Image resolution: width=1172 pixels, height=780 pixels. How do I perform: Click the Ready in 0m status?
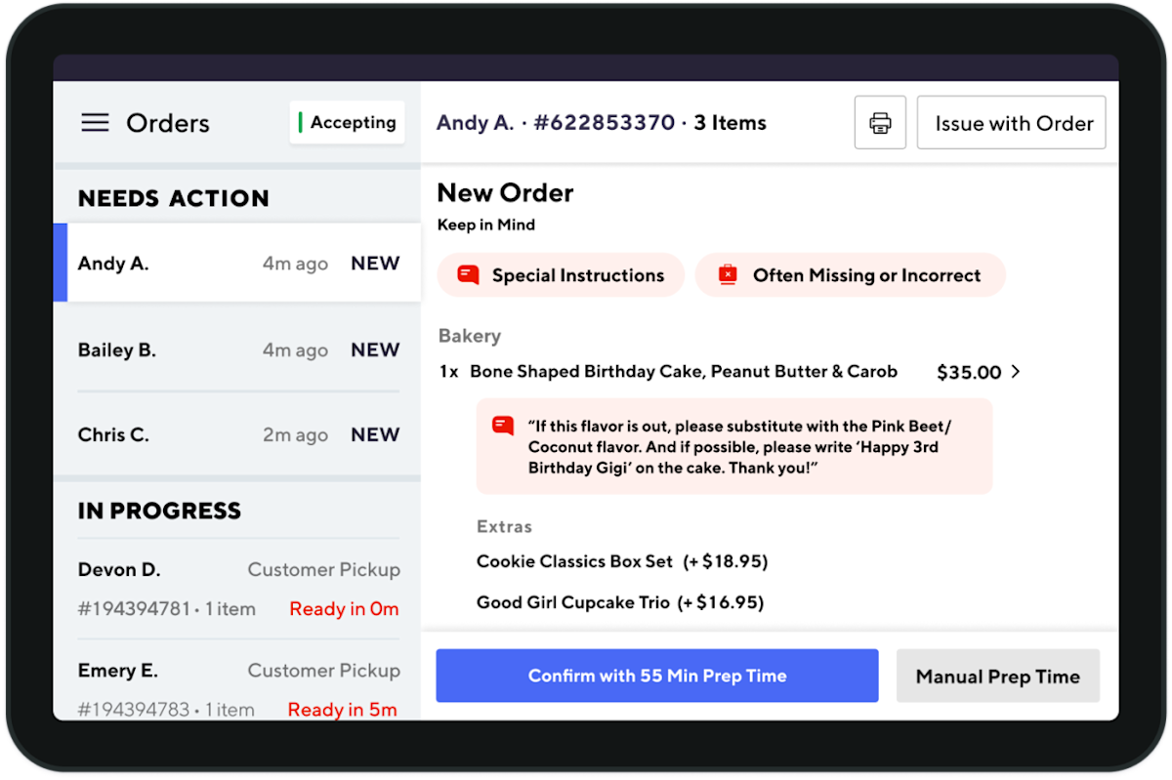[x=344, y=609]
